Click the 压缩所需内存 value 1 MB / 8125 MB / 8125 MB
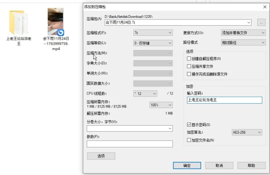Viewport: 270px width, 175px height. tap(107, 106)
